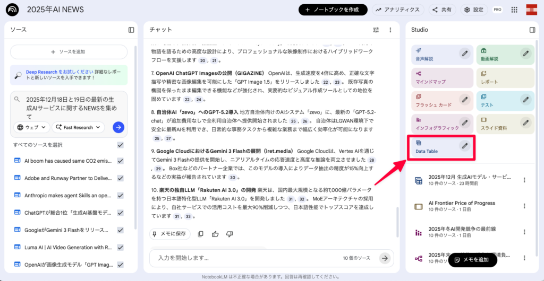Open citation number 30 in item 9
This screenshot has height=281, width=544.
coord(233,178)
